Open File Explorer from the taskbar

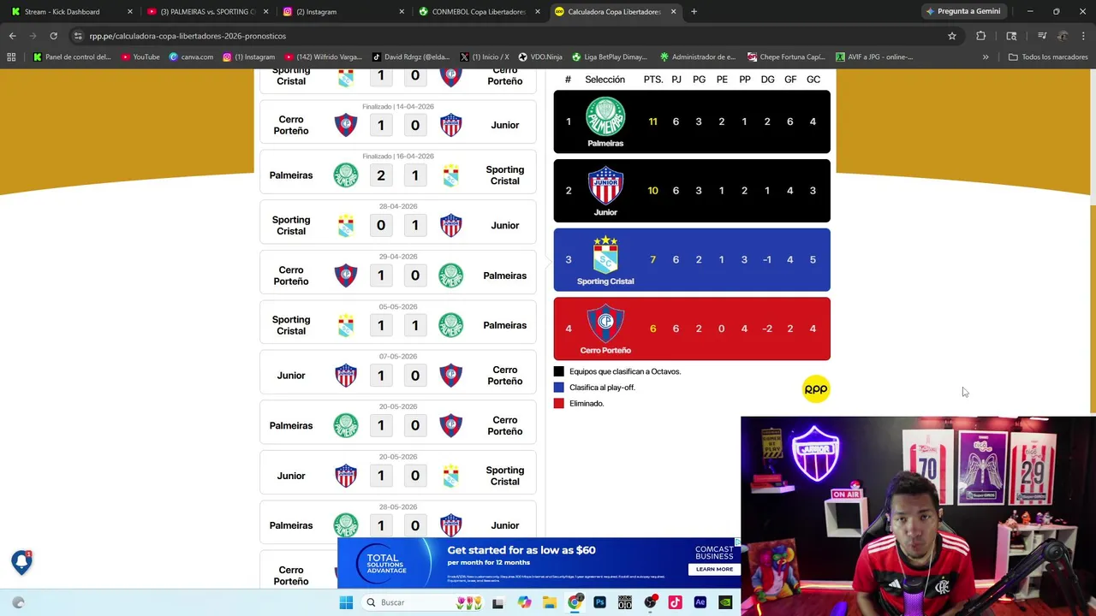click(550, 602)
